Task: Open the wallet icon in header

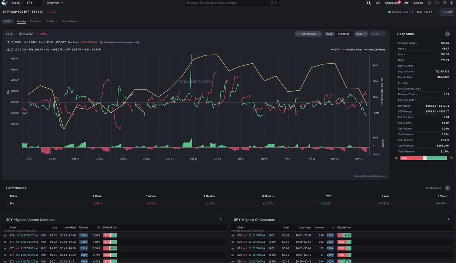Action: click(437, 3)
